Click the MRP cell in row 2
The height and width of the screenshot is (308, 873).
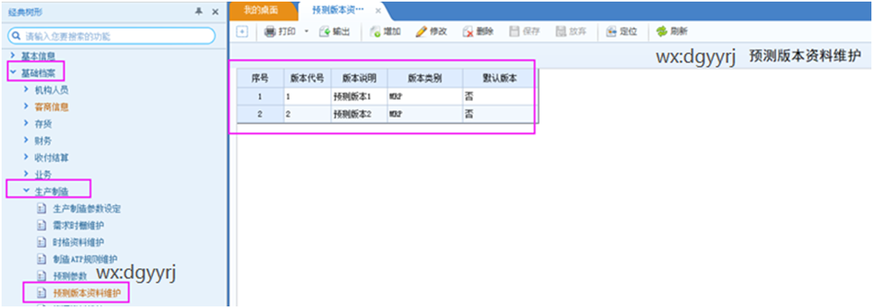coord(425,114)
